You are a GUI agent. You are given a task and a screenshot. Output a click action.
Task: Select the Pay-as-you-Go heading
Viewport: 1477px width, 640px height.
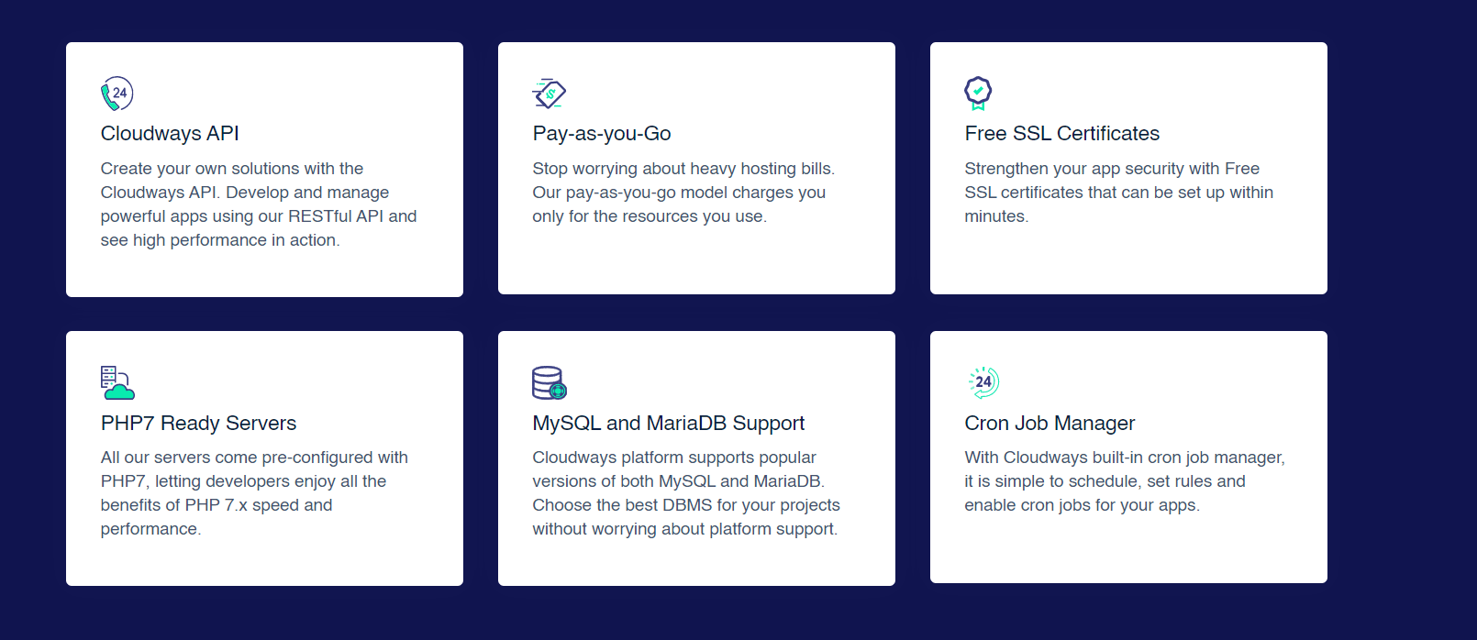click(602, 134)
